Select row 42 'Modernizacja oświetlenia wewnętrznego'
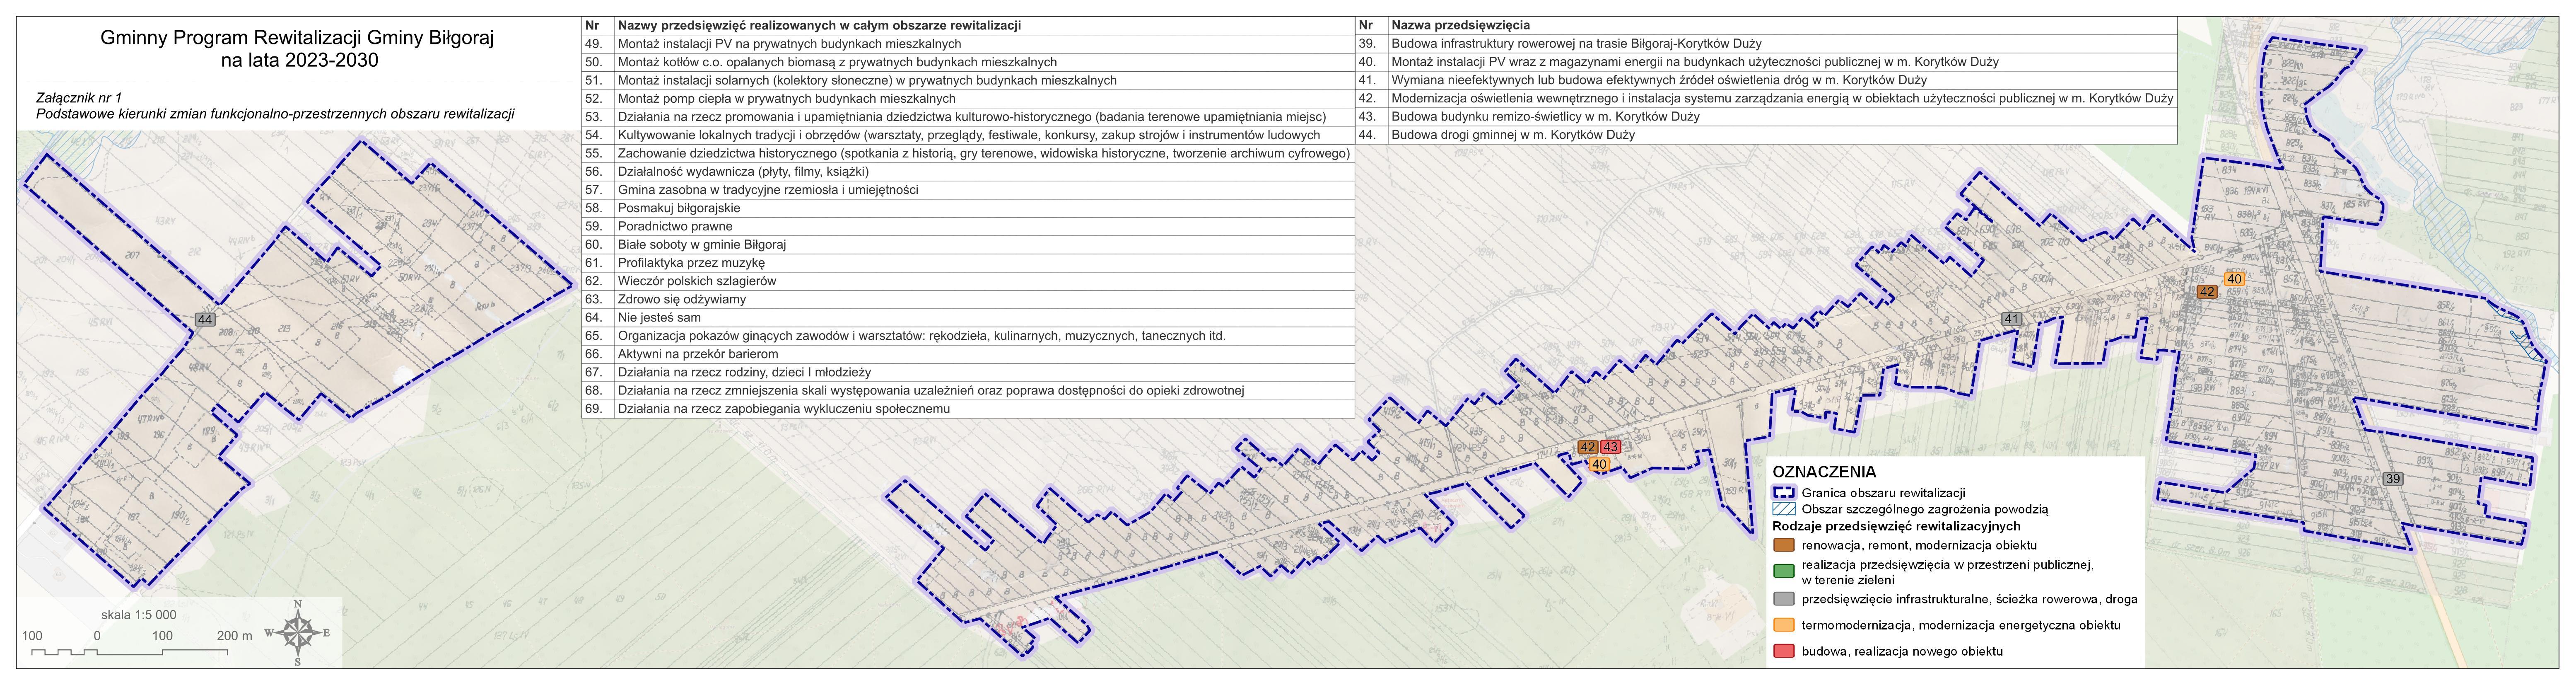This screenshot has width=2576, height=685. coord(1766,99)
